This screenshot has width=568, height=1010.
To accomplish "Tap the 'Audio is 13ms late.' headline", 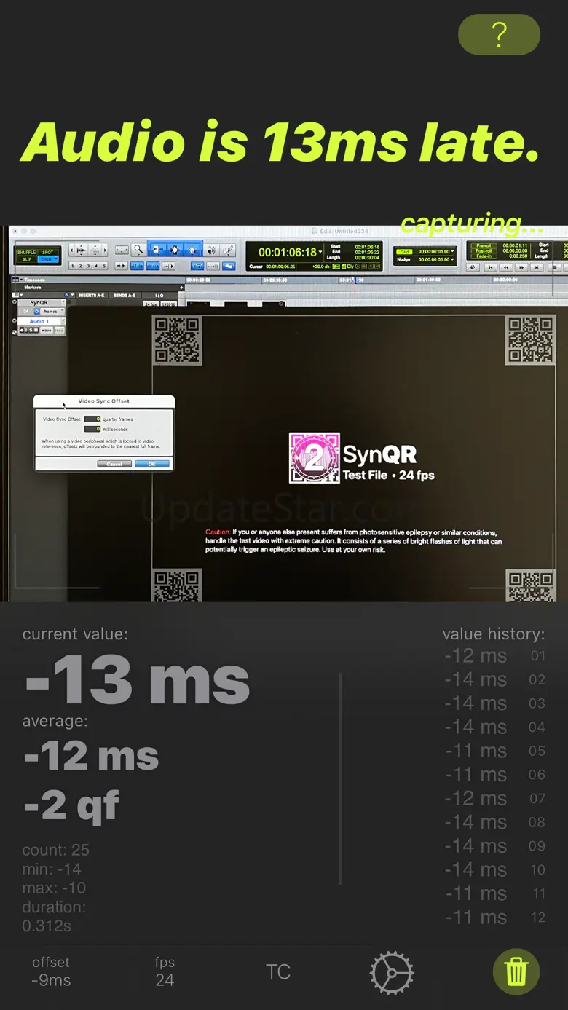I will pos(280,141).
